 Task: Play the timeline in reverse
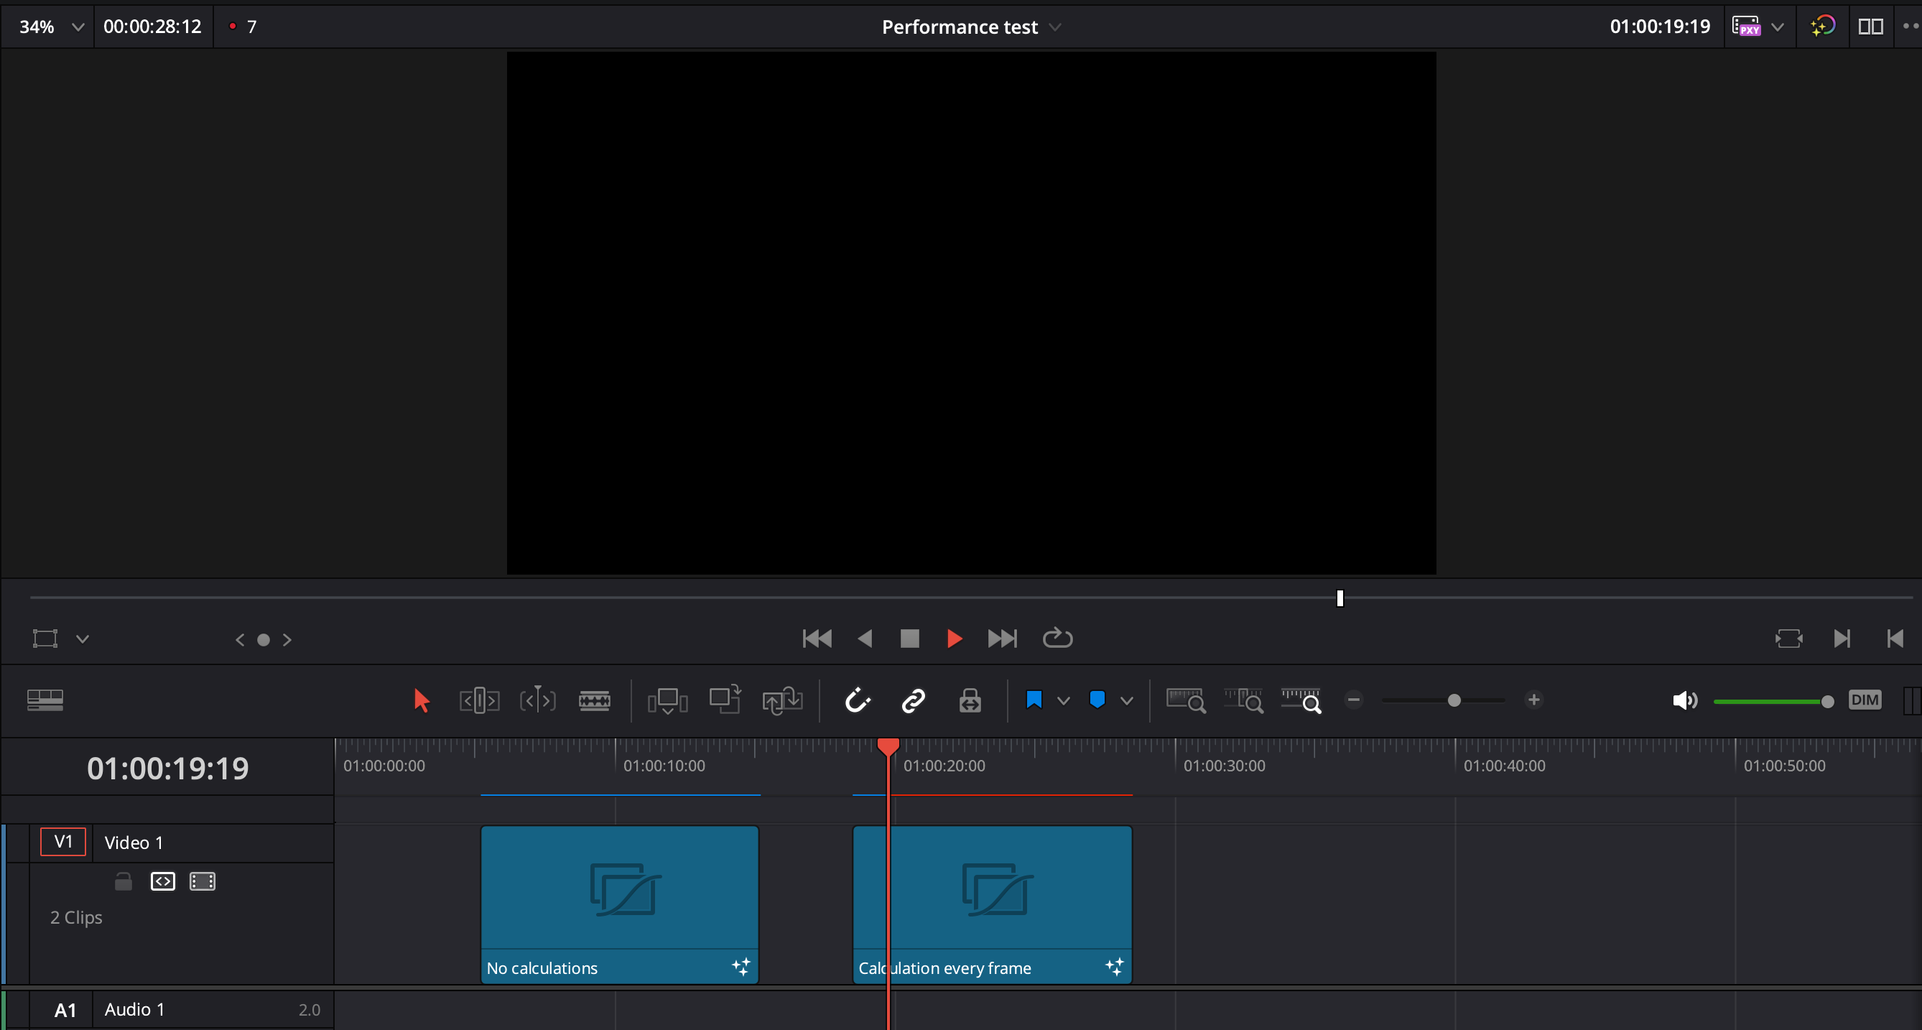point(865,638)
